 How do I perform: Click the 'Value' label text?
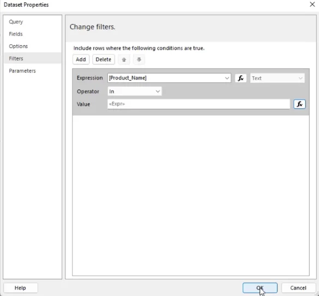point(83,104)
